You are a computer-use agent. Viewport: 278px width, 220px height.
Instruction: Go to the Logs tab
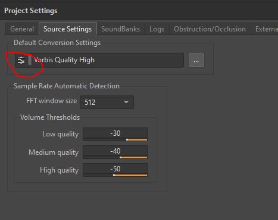tap(157, 29)
